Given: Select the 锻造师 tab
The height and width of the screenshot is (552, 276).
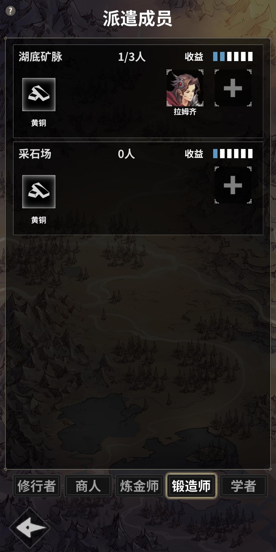Looking at the screenshot, I should pyautogui.click(x=191, y=486).
